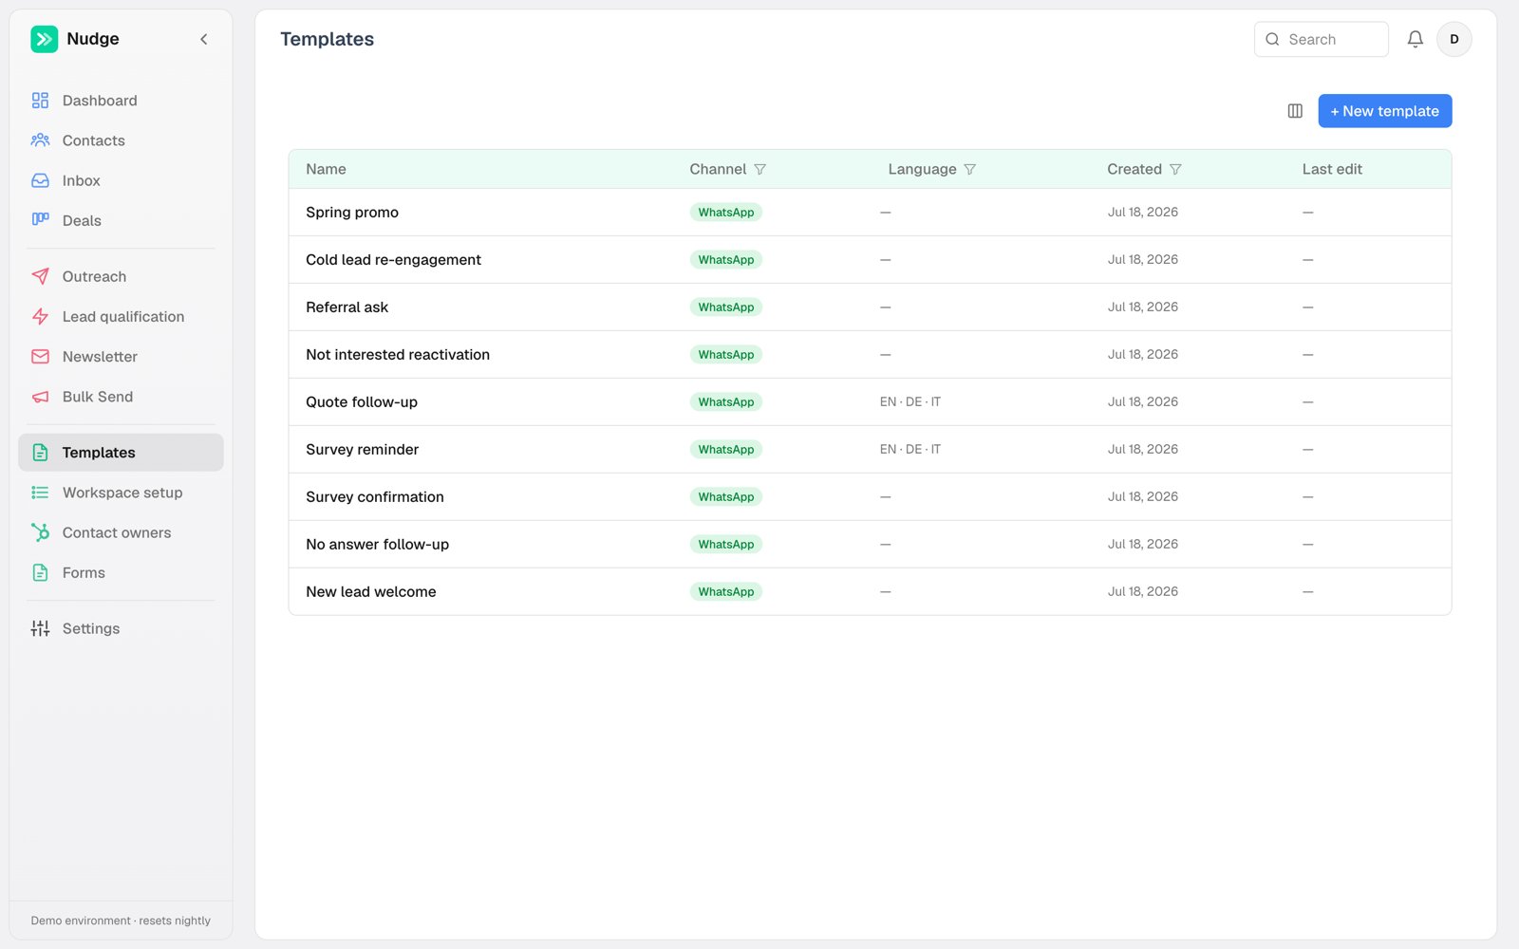
Task: Open Contact owners label in sidebar
Action: (117, 532)
